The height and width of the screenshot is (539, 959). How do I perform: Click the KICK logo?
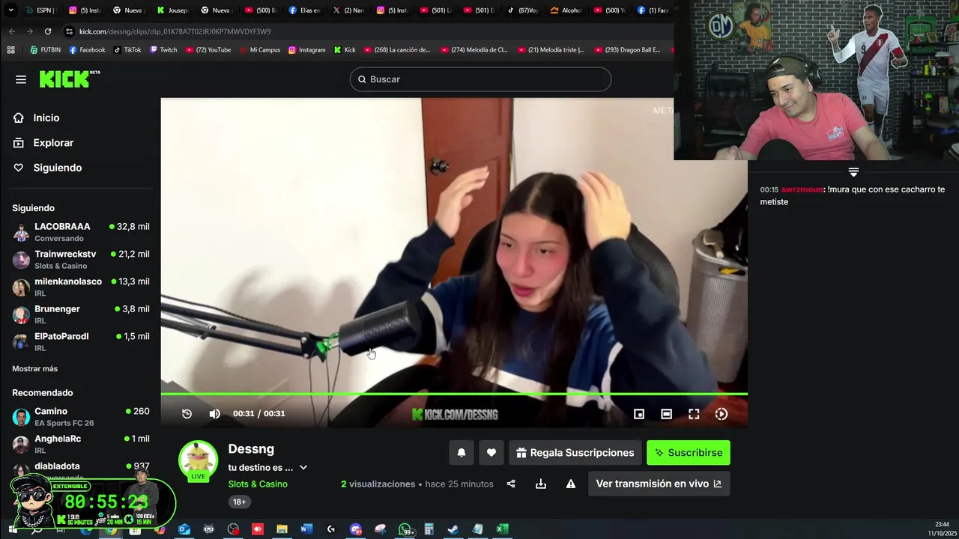(x=69, y=79)
